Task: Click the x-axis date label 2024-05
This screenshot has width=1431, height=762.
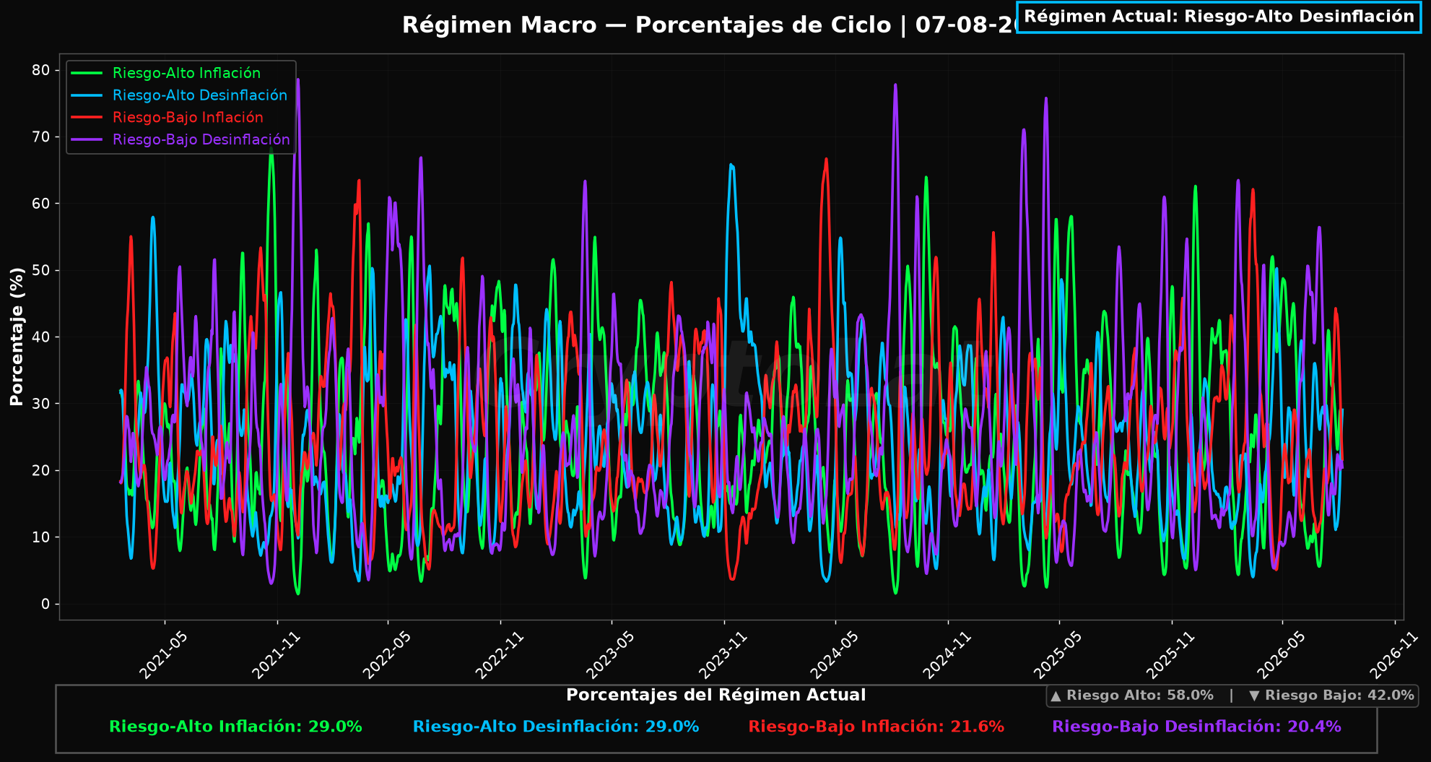Action: pos(835,655)
